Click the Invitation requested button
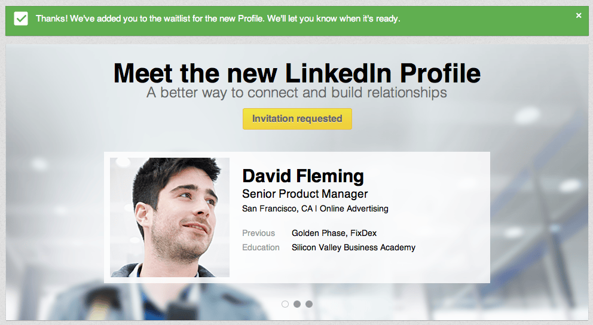 pyautogui.click(x=297, y=119)
